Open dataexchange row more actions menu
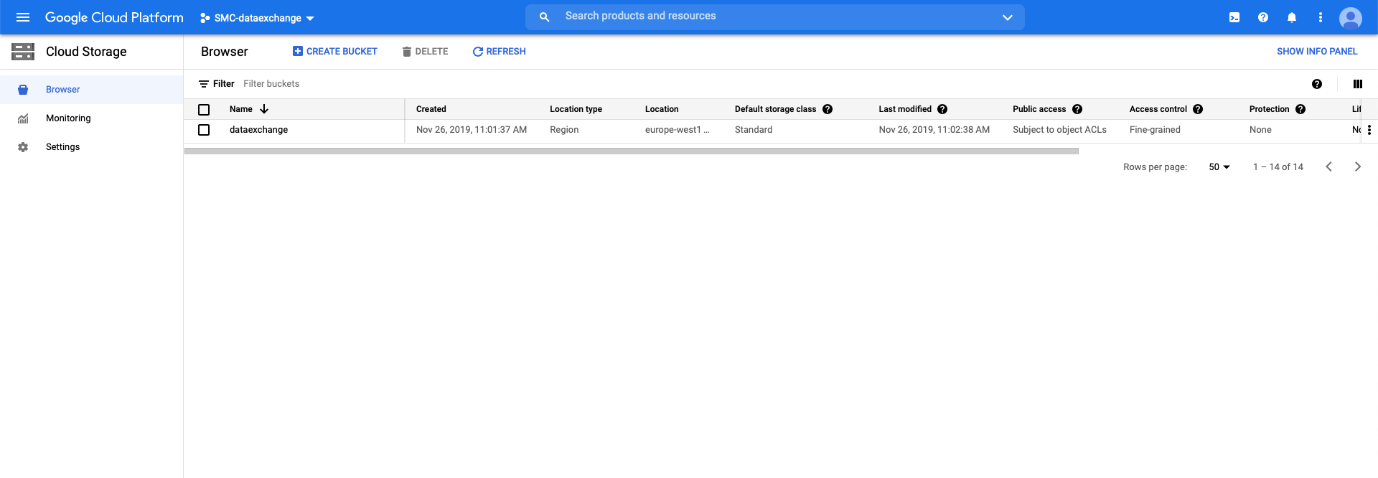1378x478 pixels. 1369,130
